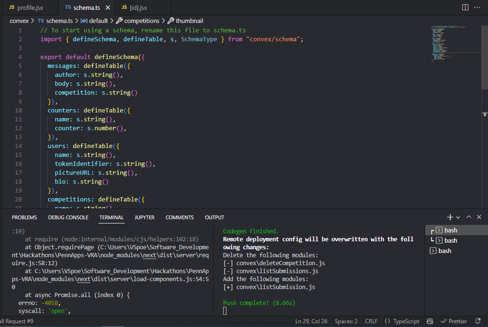Screen dimensions: 488x327
Task: Open notifications bell in status bar
Action: click(478, 321)
